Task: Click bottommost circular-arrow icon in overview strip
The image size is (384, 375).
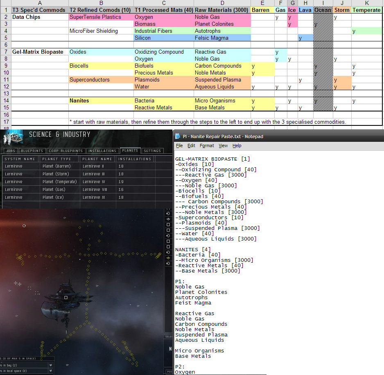Action: (x=168, y=264)
